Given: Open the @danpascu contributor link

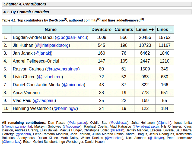Looking at the screenshot, I should 78,123.
